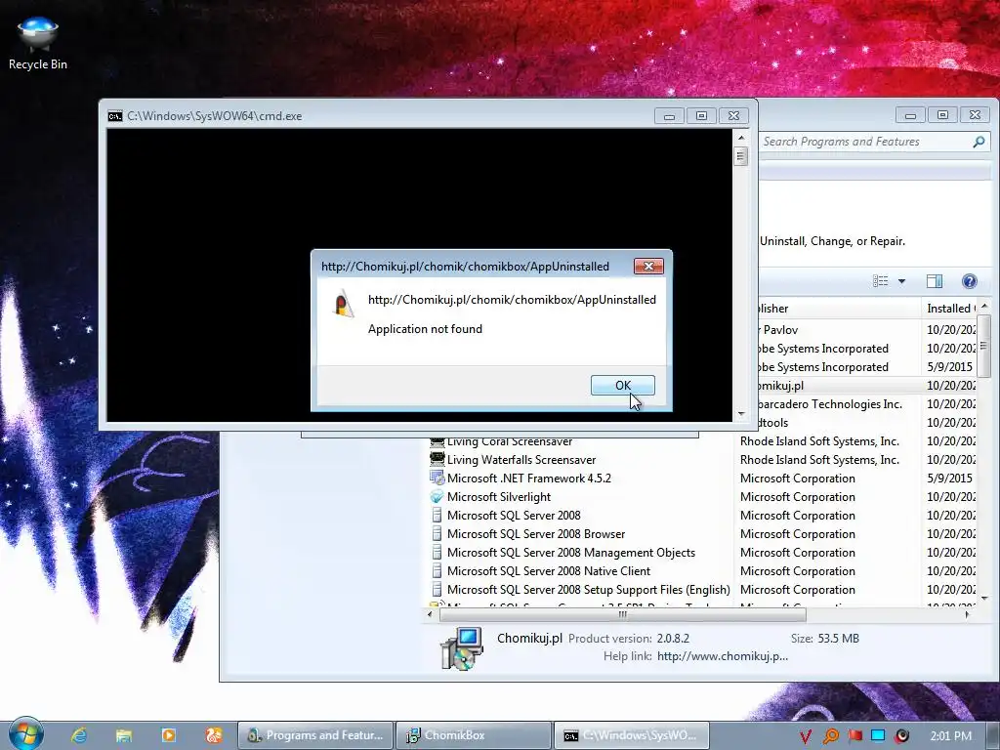
Task: Click Embarcadero Technologies Inc. publisher cell
Action: coord(830,404)
